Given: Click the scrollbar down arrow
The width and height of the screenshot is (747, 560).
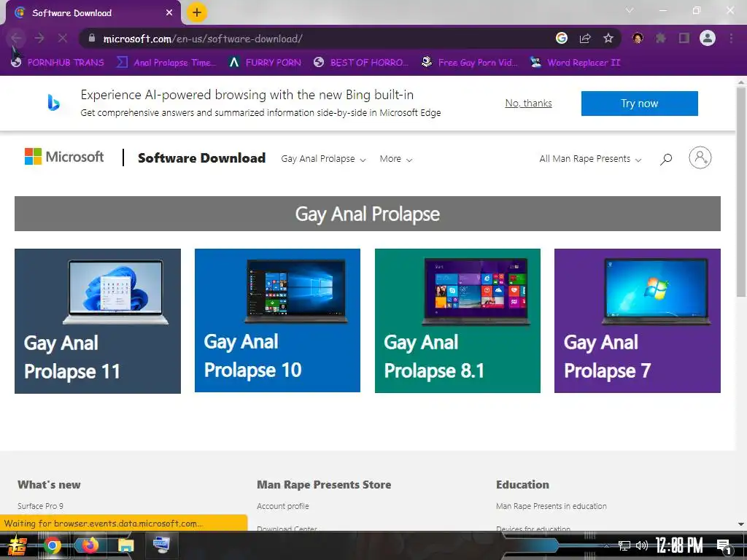Looking at the screenshot, I should [x=741, y=524].
